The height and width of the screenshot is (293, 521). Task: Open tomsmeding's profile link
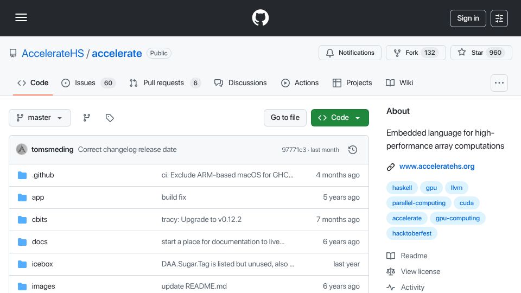click(x=53, y=150)
